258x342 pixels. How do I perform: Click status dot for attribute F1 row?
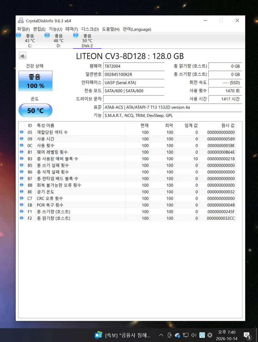[x=22, y=211]
